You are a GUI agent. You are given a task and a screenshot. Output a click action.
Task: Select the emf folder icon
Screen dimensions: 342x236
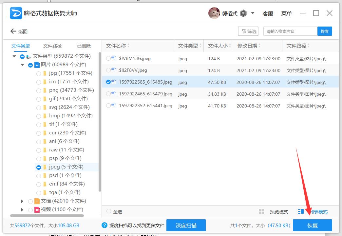(45, 184)
